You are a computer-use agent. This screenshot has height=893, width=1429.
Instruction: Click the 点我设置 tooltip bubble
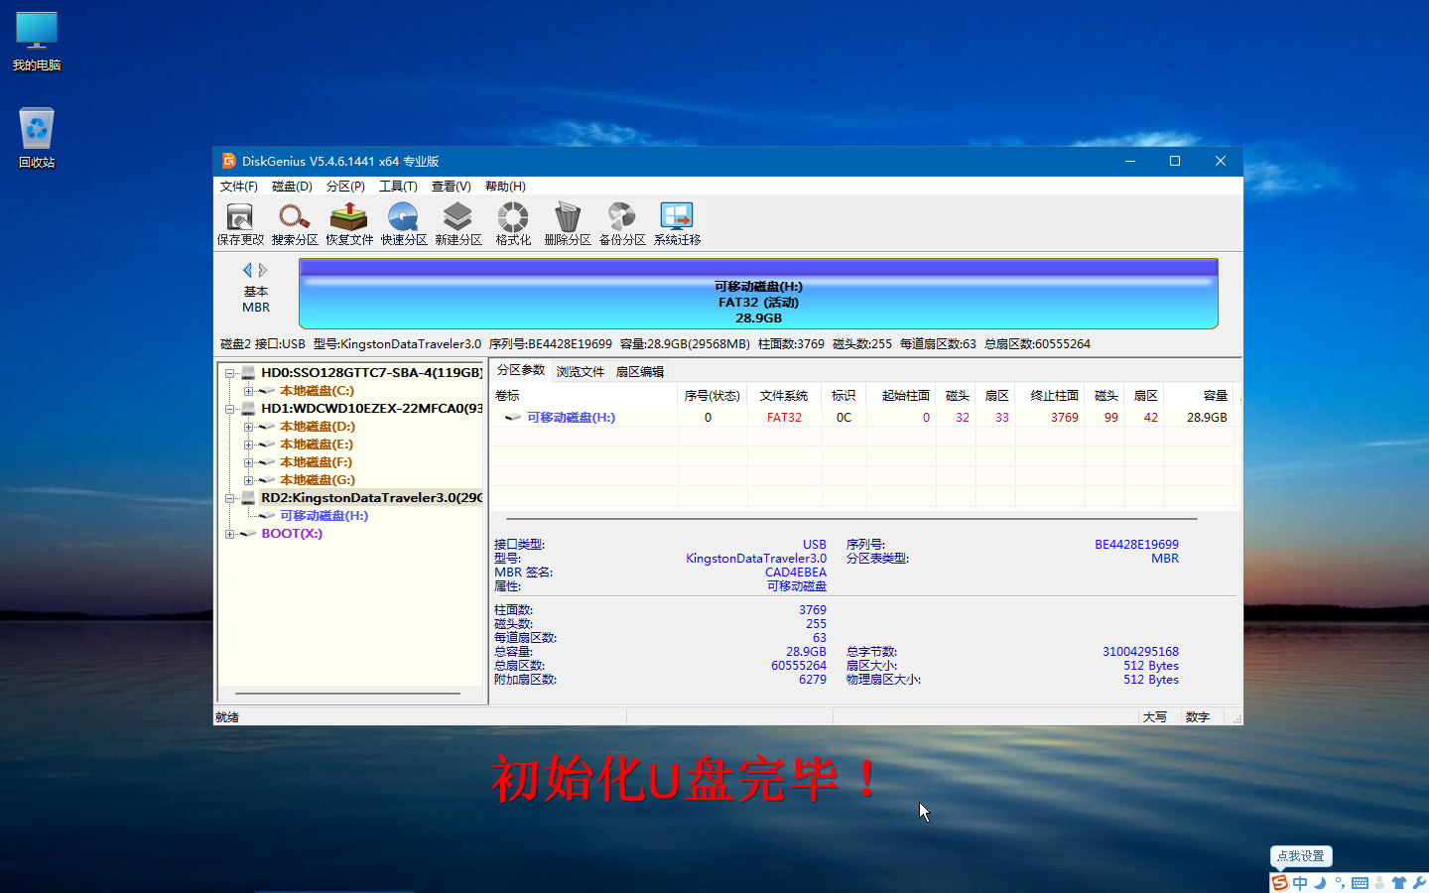[x=1301, y=855]
